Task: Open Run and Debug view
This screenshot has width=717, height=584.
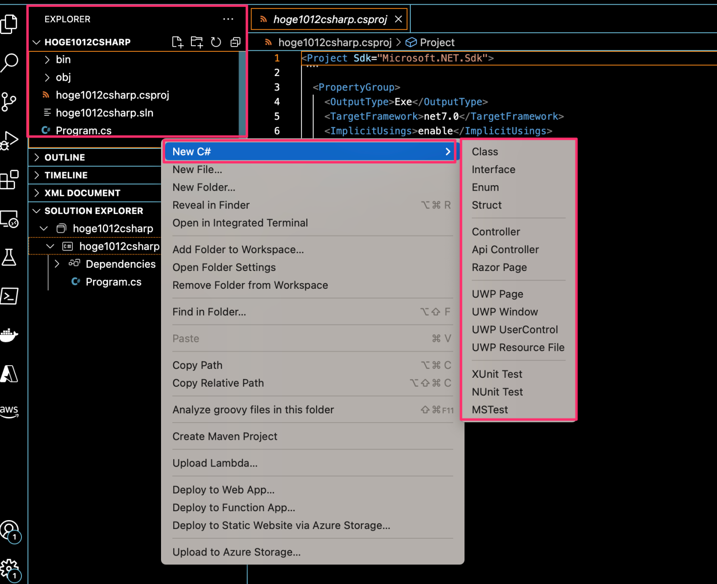Action: pos(9,140)
